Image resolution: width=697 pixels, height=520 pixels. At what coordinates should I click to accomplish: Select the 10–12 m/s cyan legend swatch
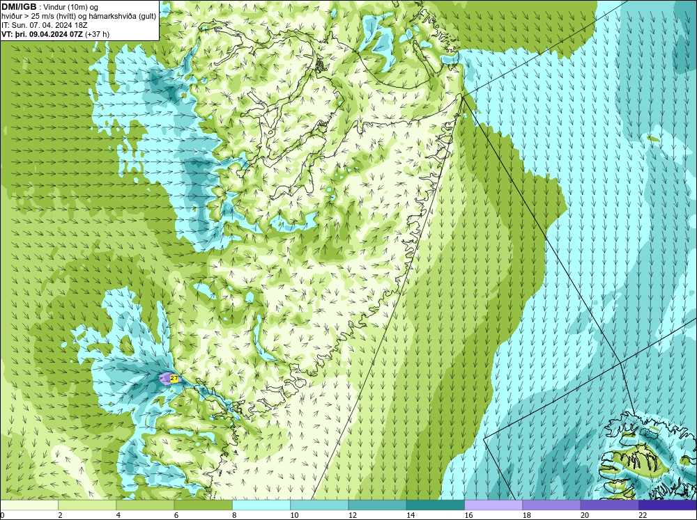[319, 505]
